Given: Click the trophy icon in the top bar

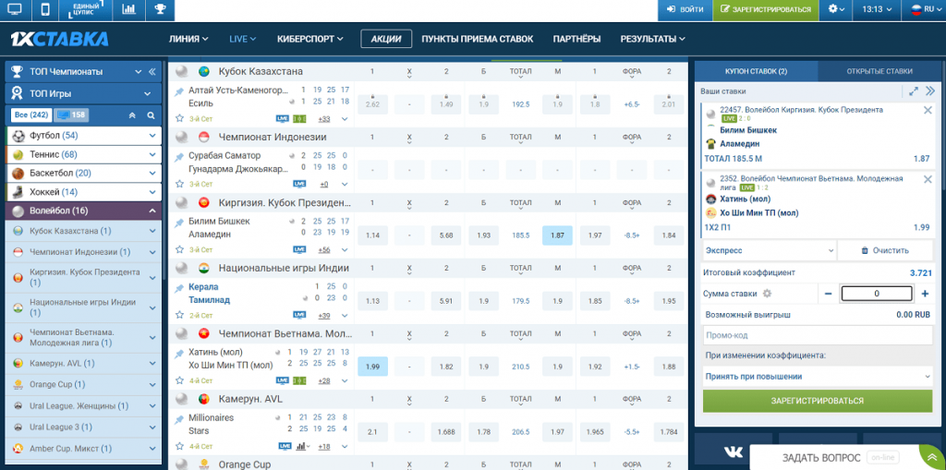Looking at the screenshot, I should [160, 9].
